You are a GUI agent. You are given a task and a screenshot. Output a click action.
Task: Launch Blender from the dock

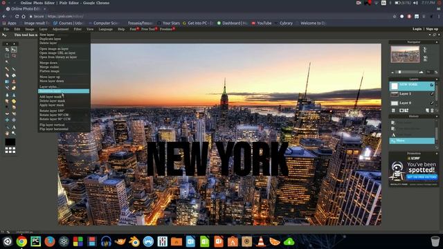tap(134, 241)
